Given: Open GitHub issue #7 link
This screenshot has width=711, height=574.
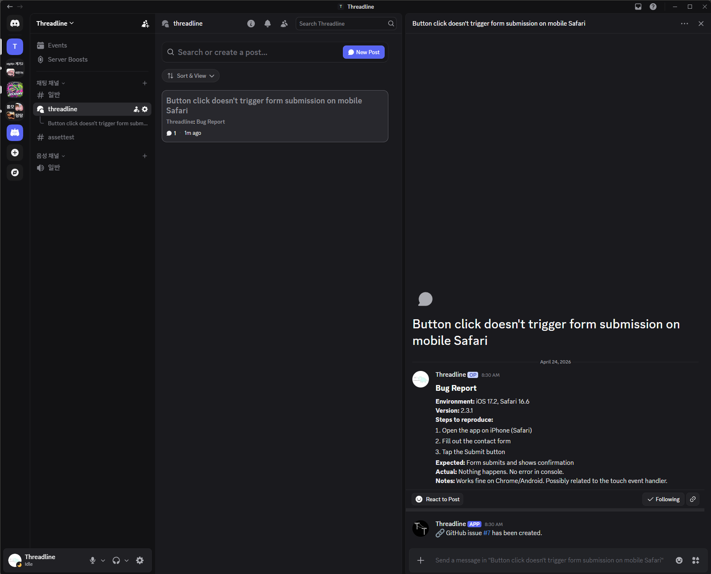Looking at the screenshot, I should tap(487, 533).
